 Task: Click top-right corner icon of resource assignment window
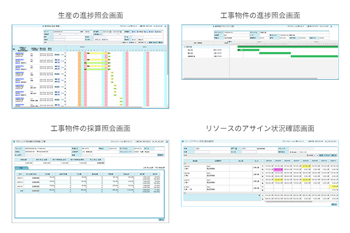(x=337, y=141)
